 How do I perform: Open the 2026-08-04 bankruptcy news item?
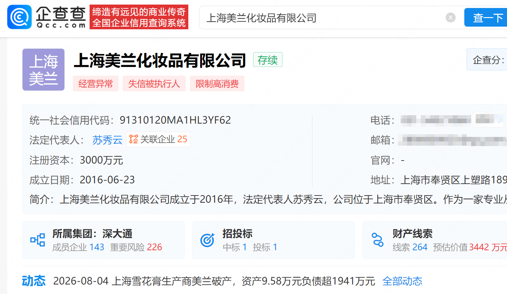214,281
